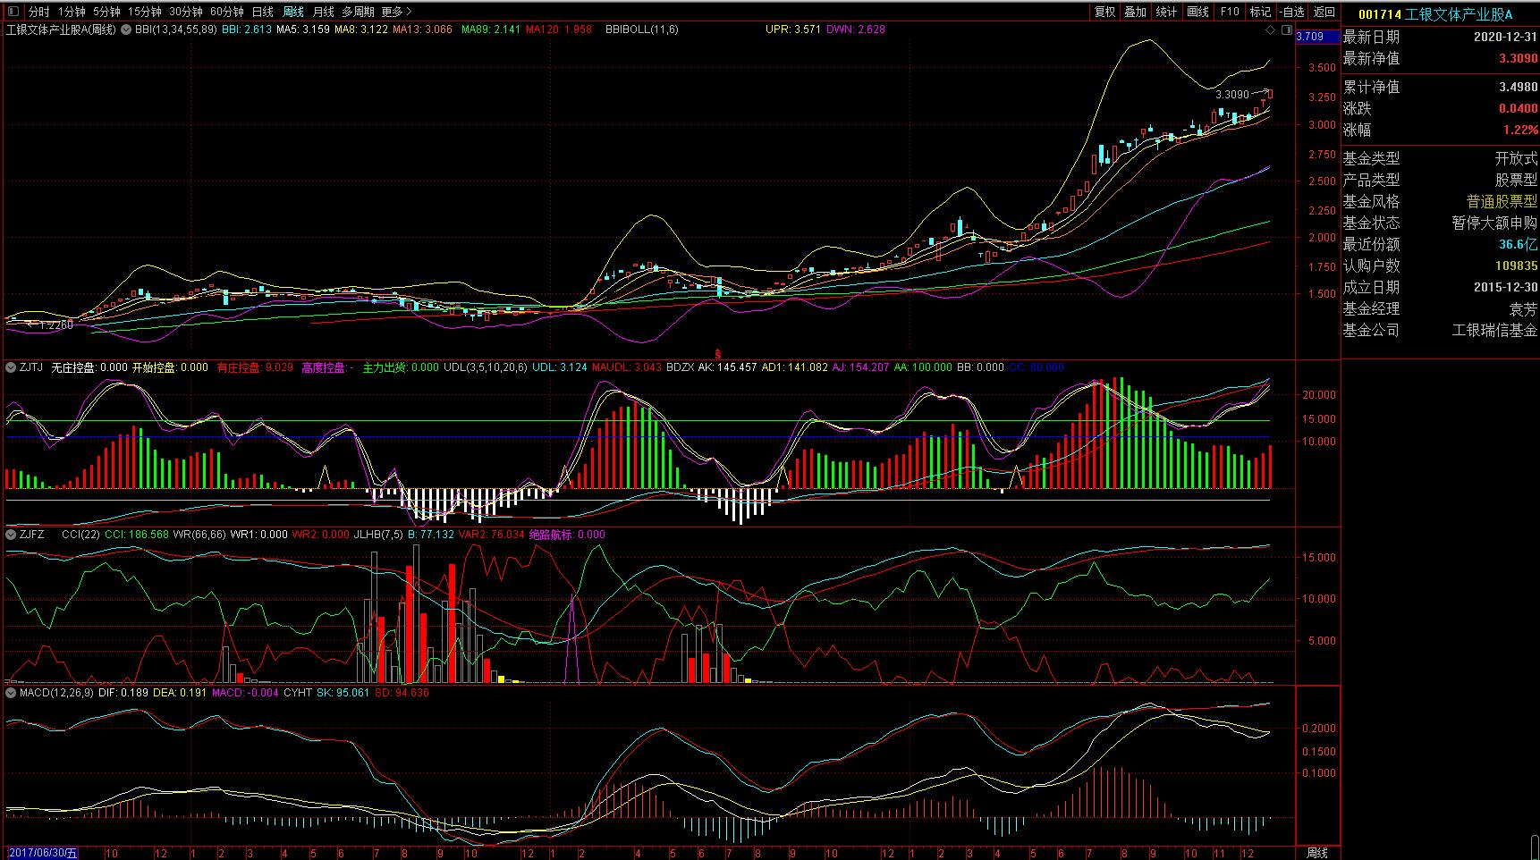This screenshot has height=860, width=1540.
Task: Open 多周期 multi-period view
Action: coord(358,12)
